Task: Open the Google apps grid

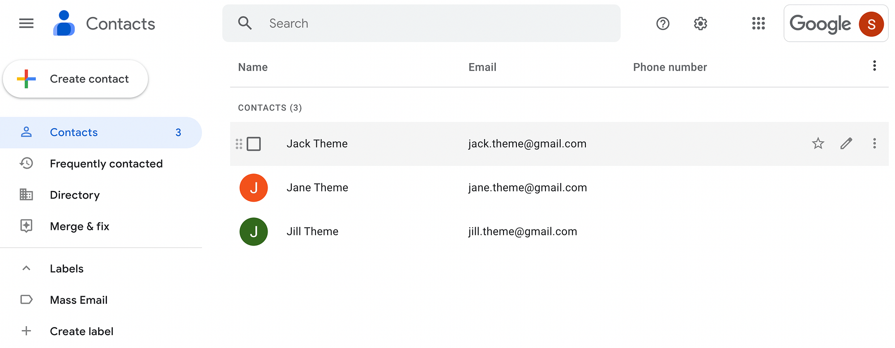Action: pyautogui.click(x=758, y=24)
